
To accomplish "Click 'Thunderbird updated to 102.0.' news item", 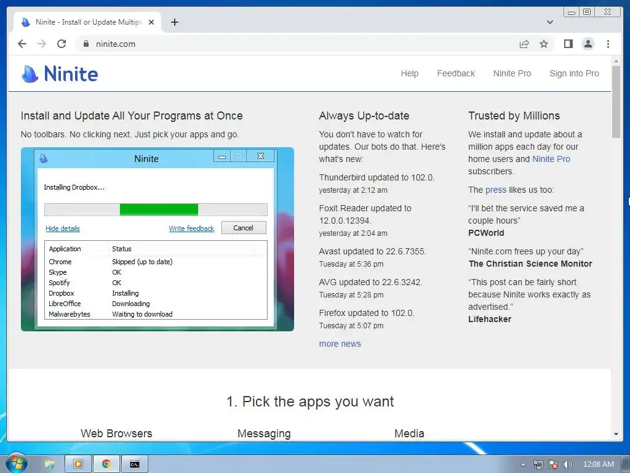I will (377, 177).
